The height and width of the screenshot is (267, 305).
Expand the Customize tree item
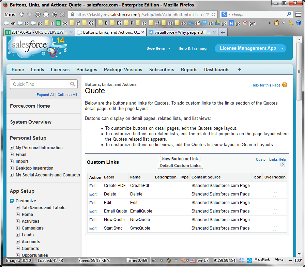(12, 201)
